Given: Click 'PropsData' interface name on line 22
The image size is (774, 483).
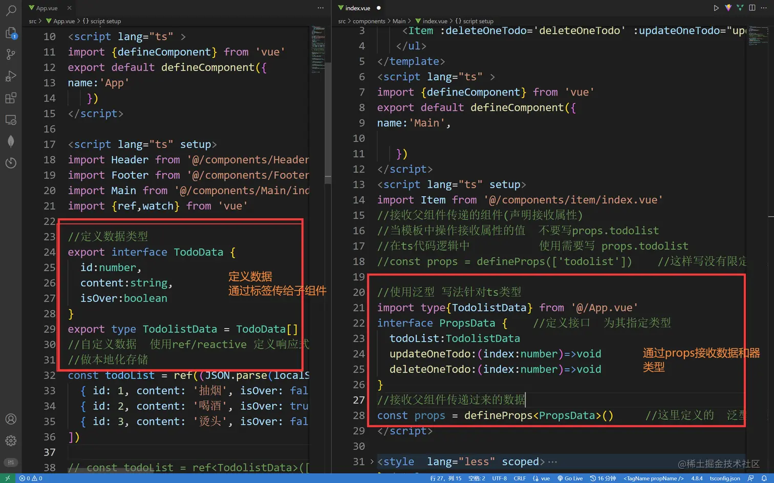Looking at the screenshot, I should (467, 323).
